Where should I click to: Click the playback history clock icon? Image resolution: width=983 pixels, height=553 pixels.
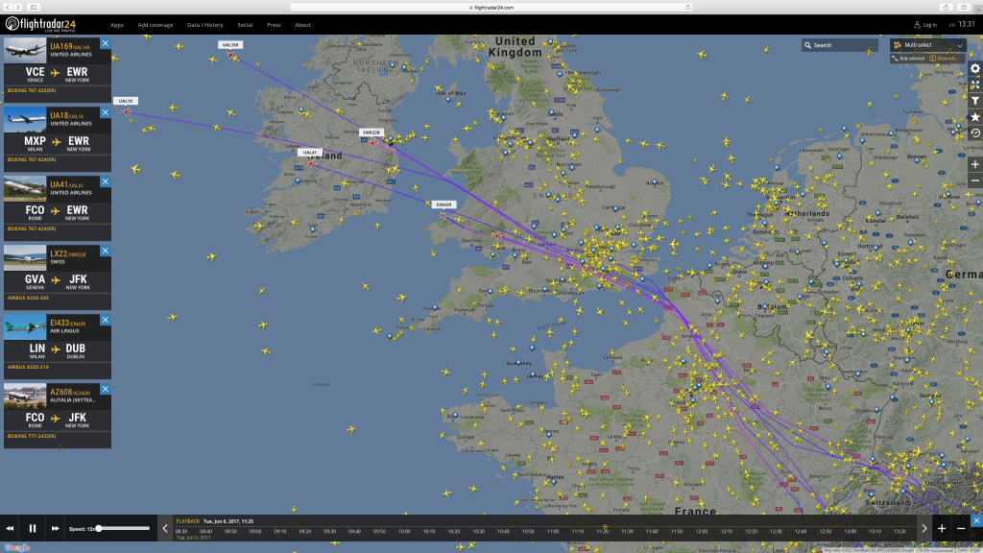[x=975, y=133]
